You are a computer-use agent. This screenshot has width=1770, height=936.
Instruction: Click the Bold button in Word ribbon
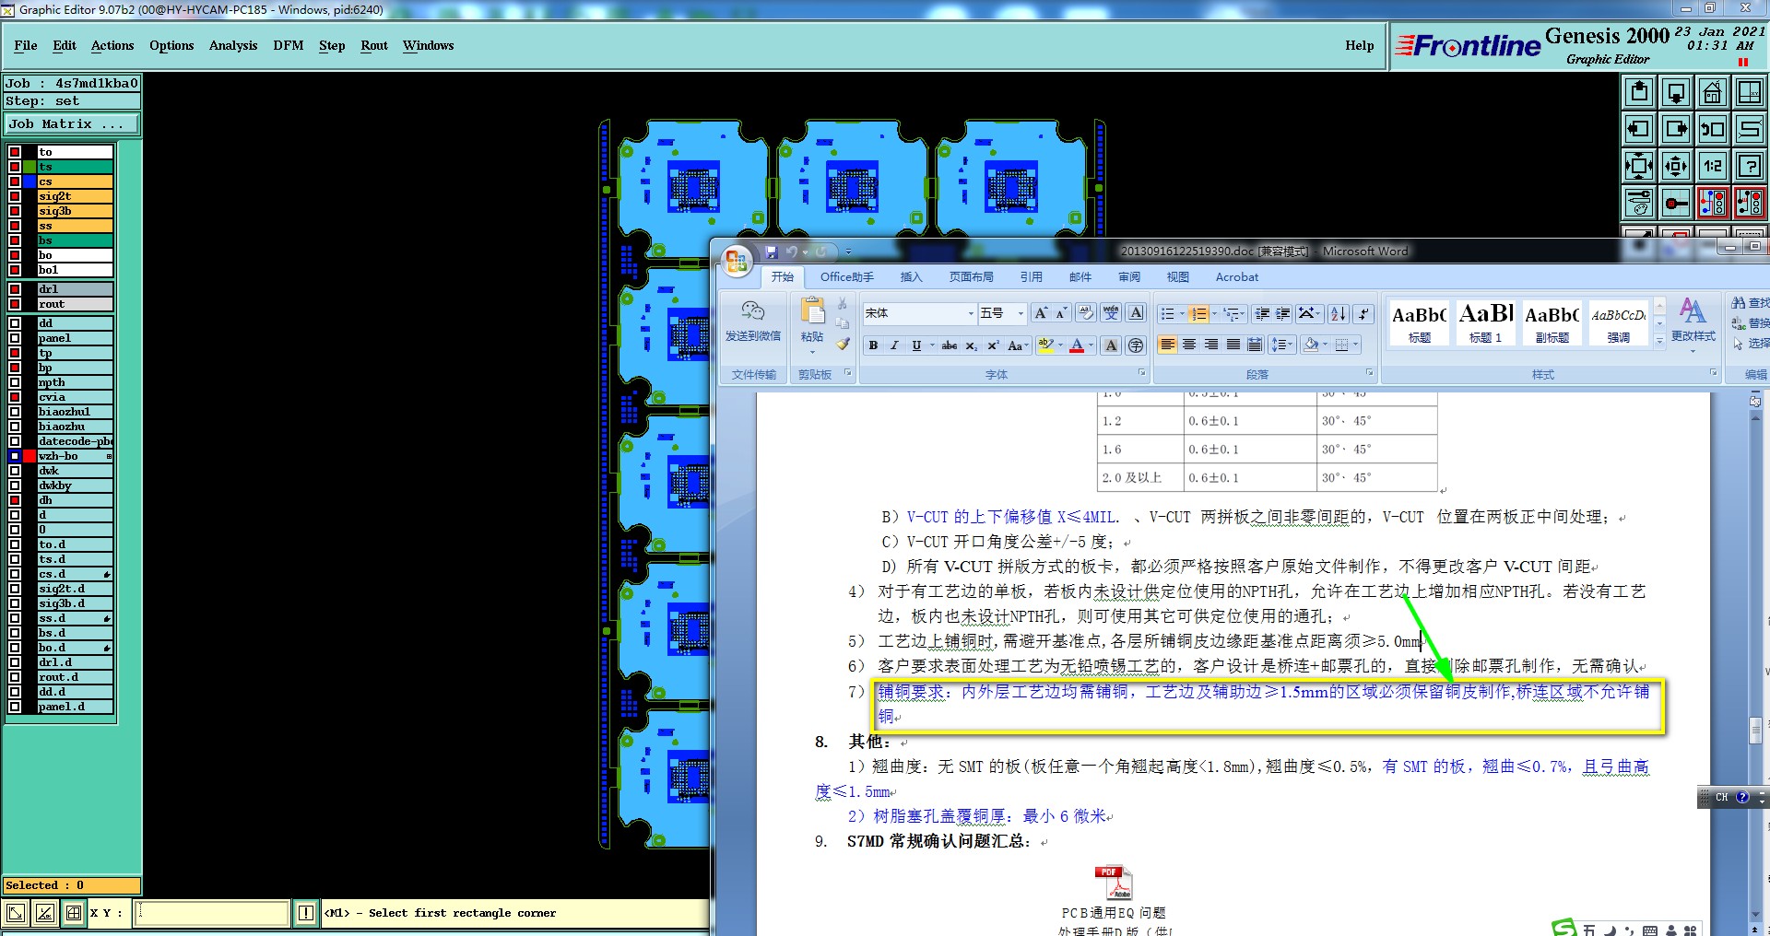pos(873,345)
